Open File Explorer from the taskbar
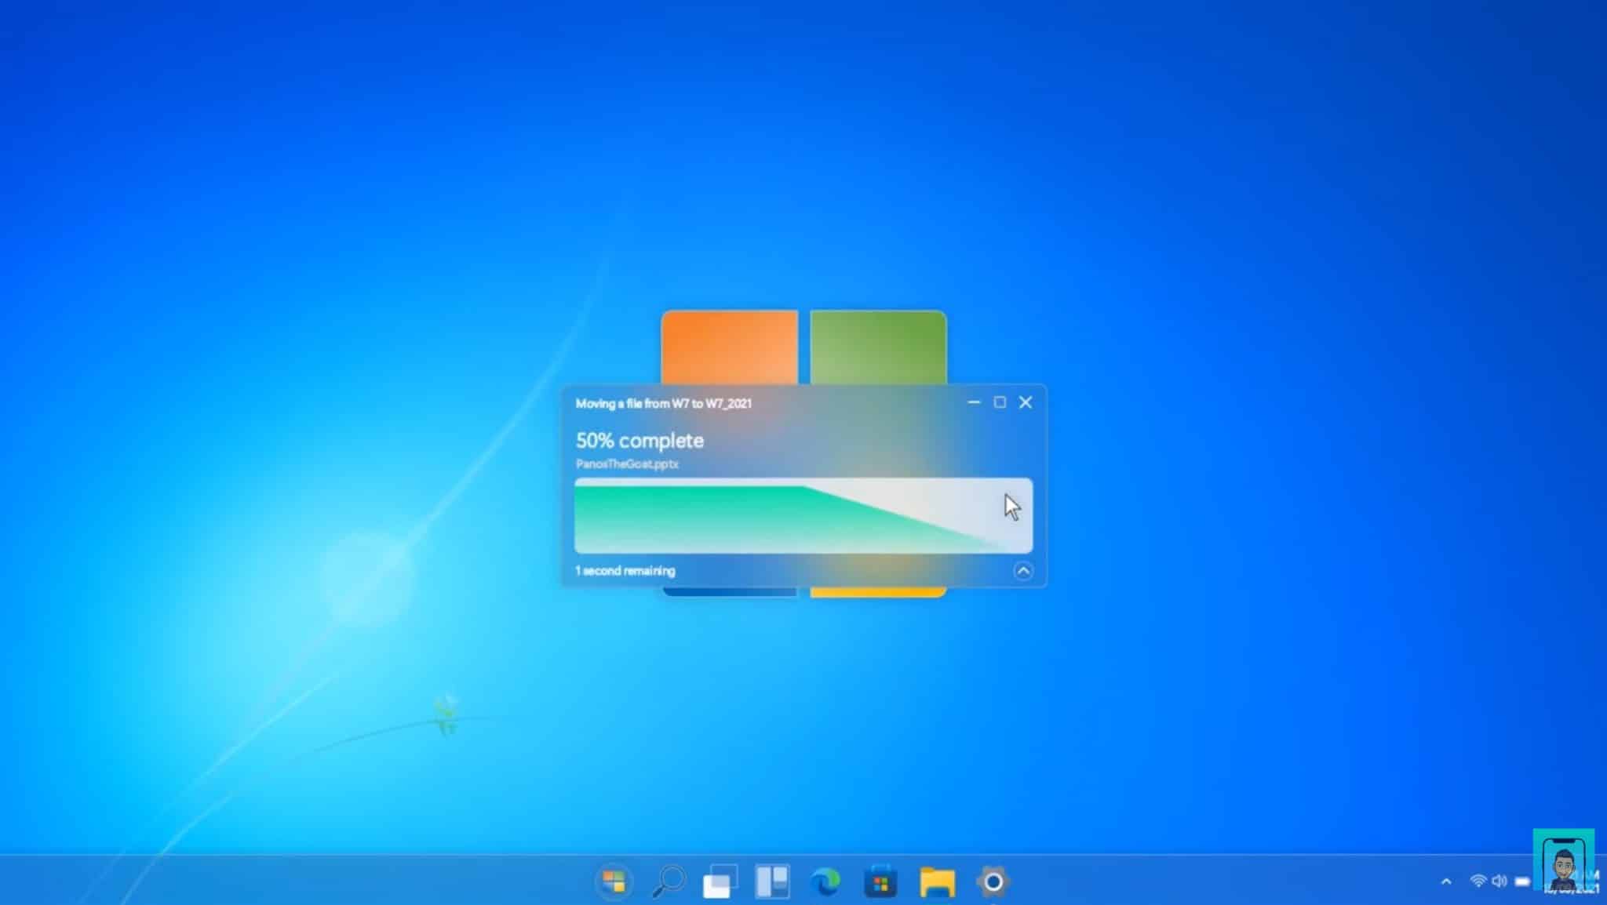 click(x=937, y=881)
